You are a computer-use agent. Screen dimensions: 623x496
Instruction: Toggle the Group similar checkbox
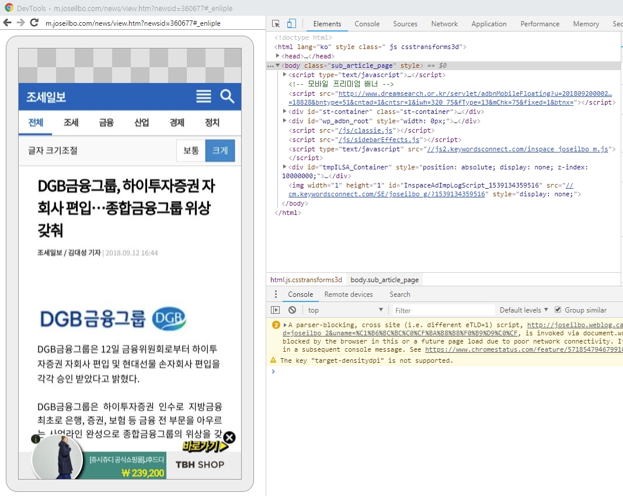point(558,310)
